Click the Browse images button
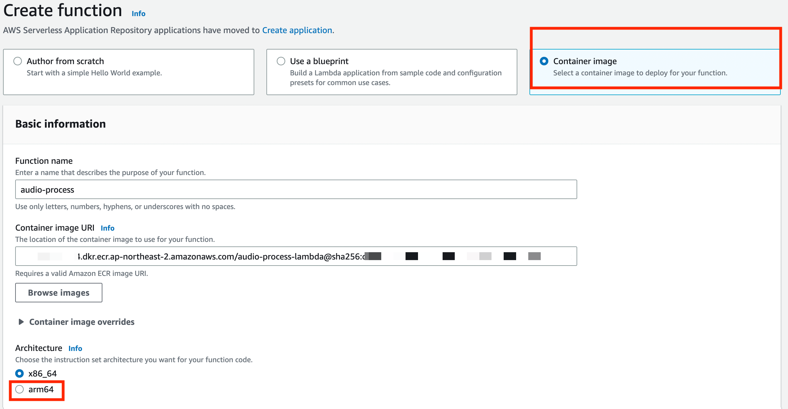This screenshot has height=409, width=788. 59,293
